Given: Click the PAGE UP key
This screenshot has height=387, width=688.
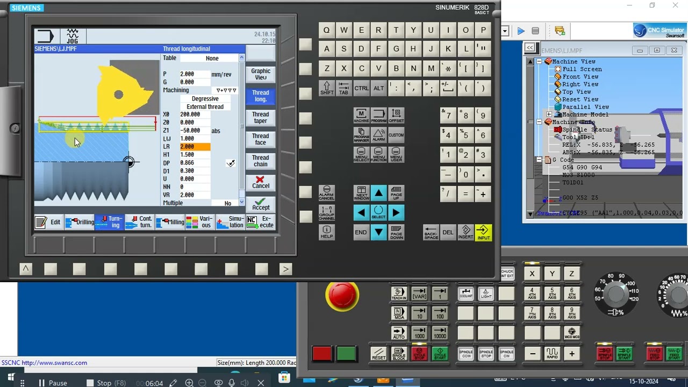Looking at the screenshot, I should (x=396, y=193).
